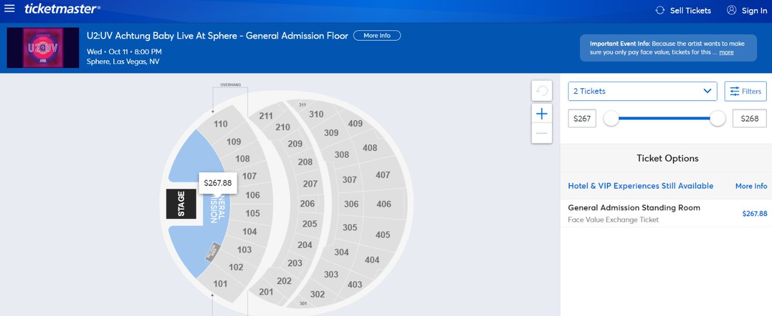Click the maximum price $268 field
This screenshot has height=316, width=772.
coord(749,118)
